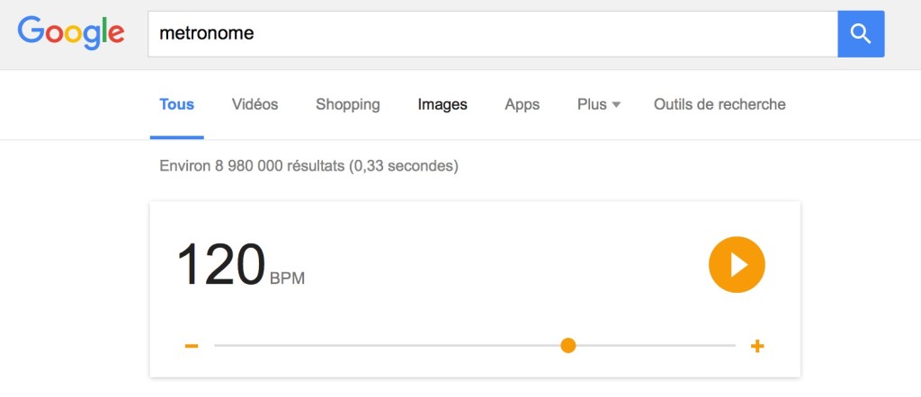Open the Plus menu label
Screen dimensions: 921x397
592,104
